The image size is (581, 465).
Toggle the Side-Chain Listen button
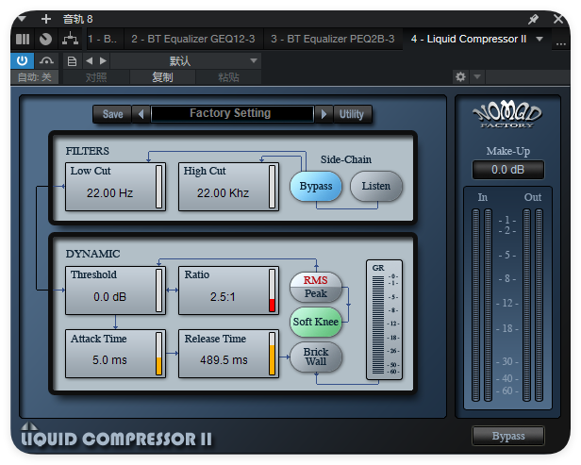click(x=376, y=186)
